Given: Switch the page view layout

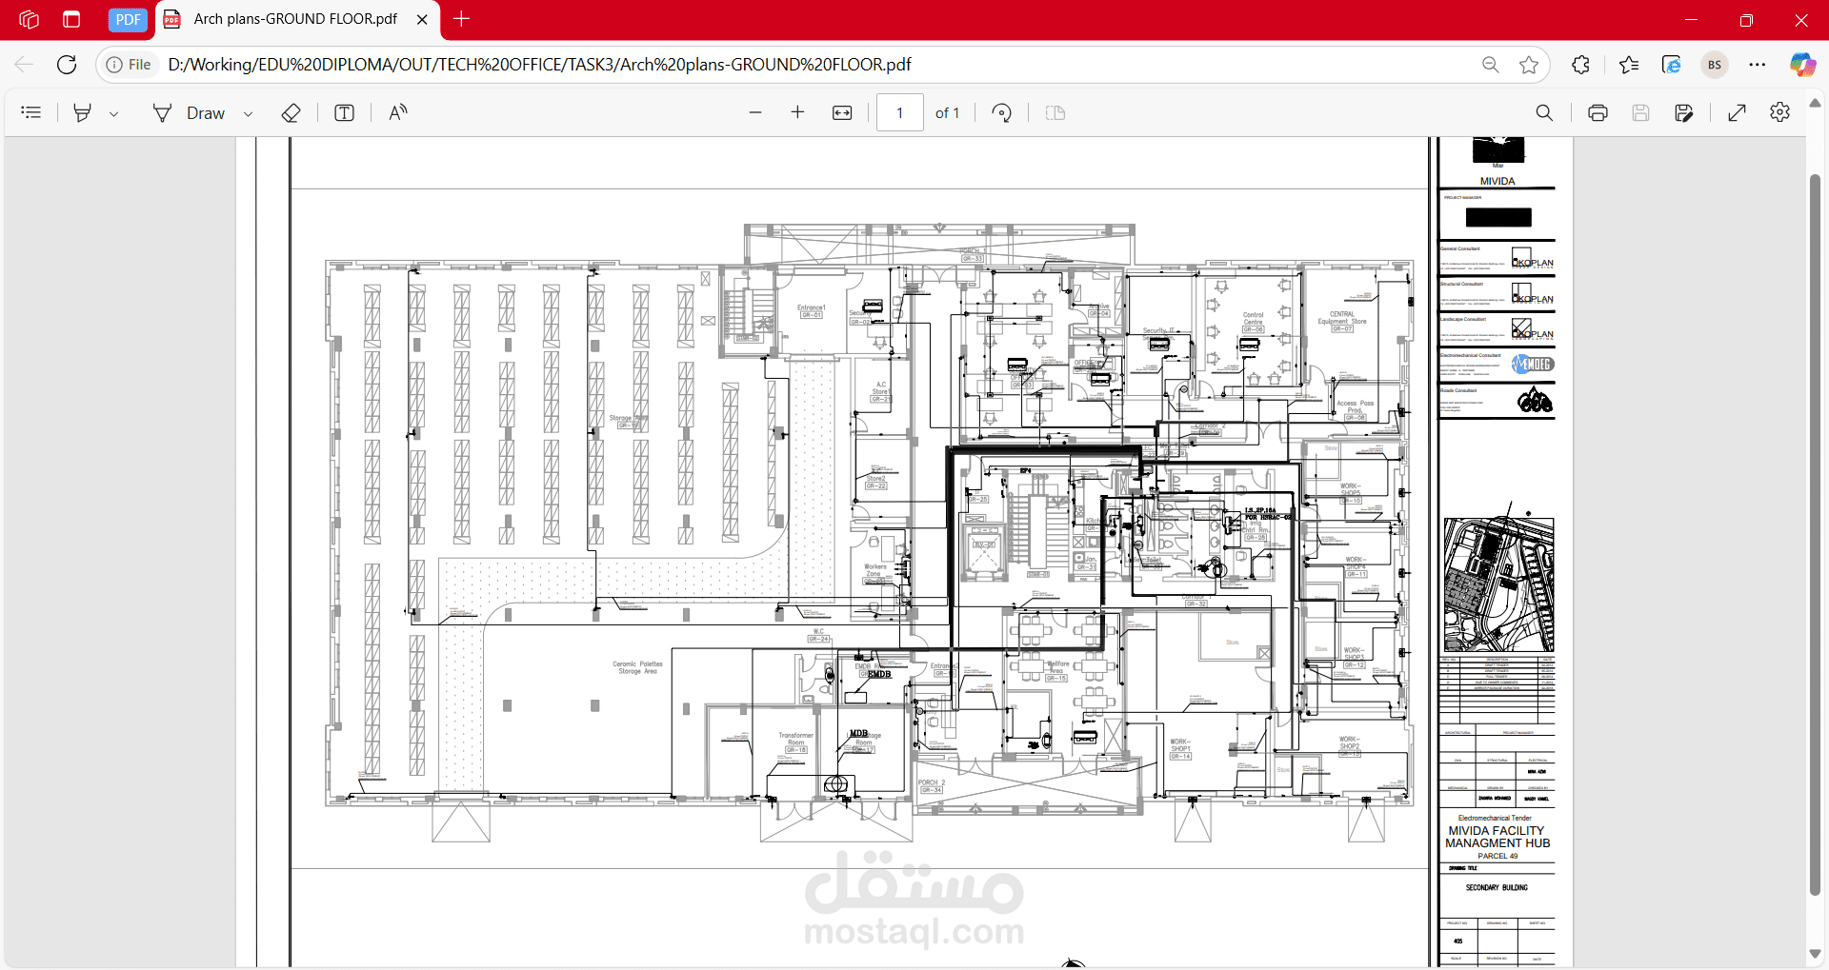Looking at the screenshot, I should [x=1055, y=112].
